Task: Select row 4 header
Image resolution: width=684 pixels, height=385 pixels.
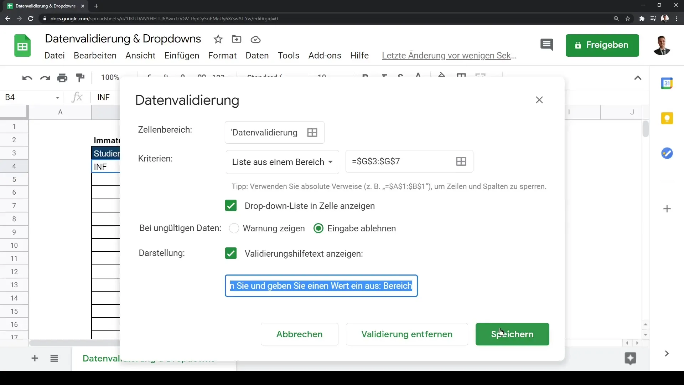Action: click(14, 166)
